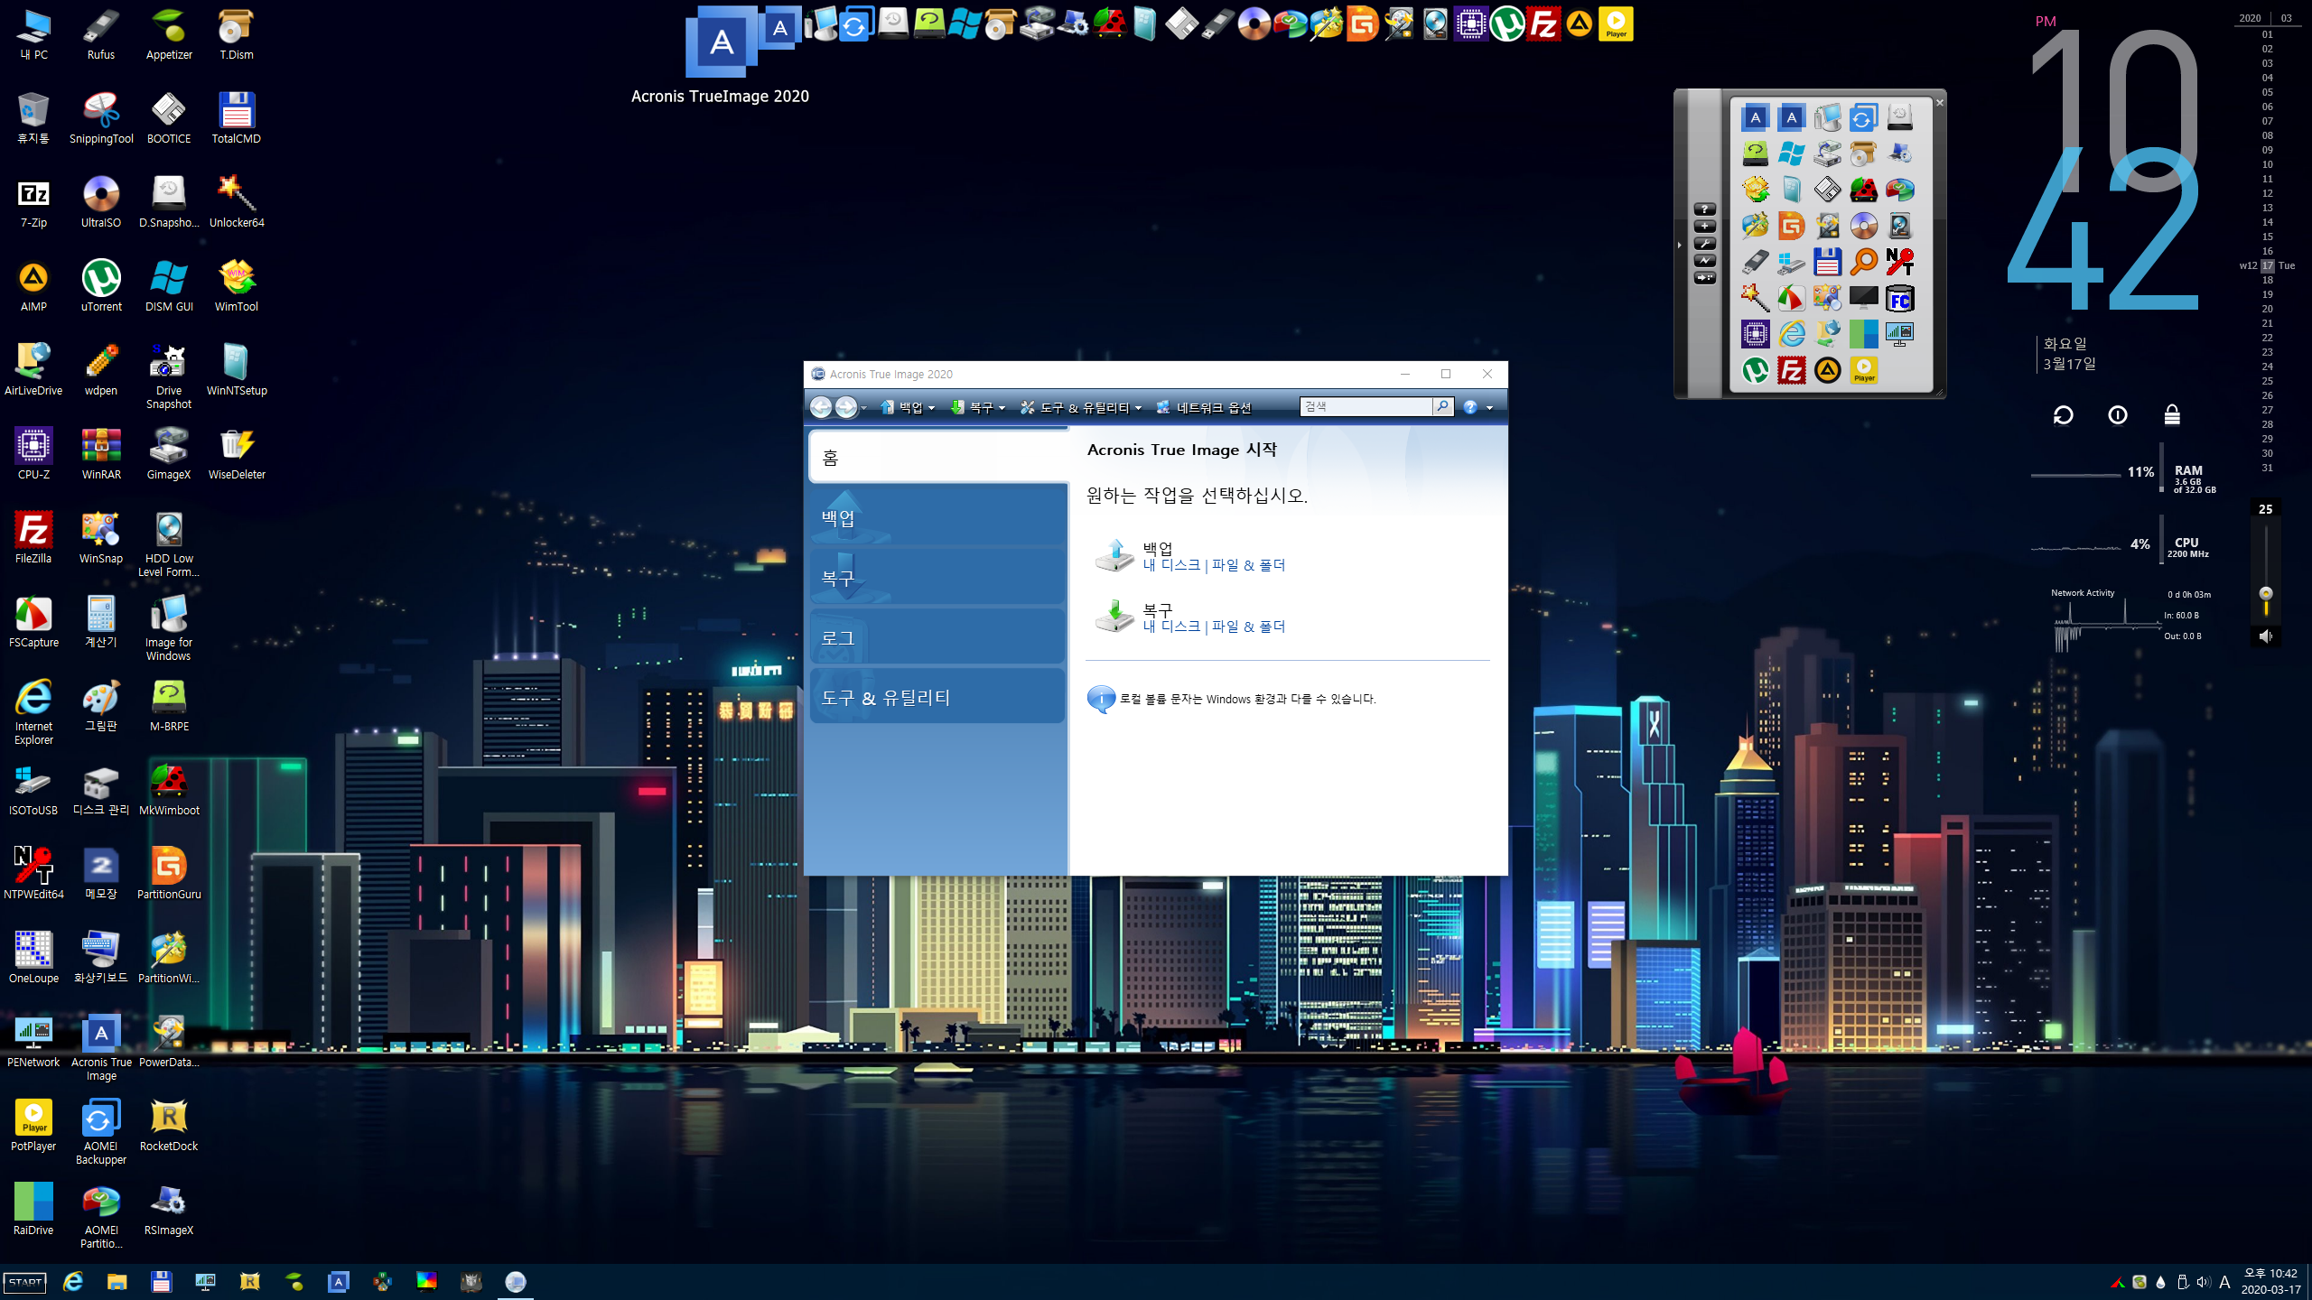Toggle mute via widget speaker icon
This screenshot has width=2312, height=1300.
tap(2265, 636)
